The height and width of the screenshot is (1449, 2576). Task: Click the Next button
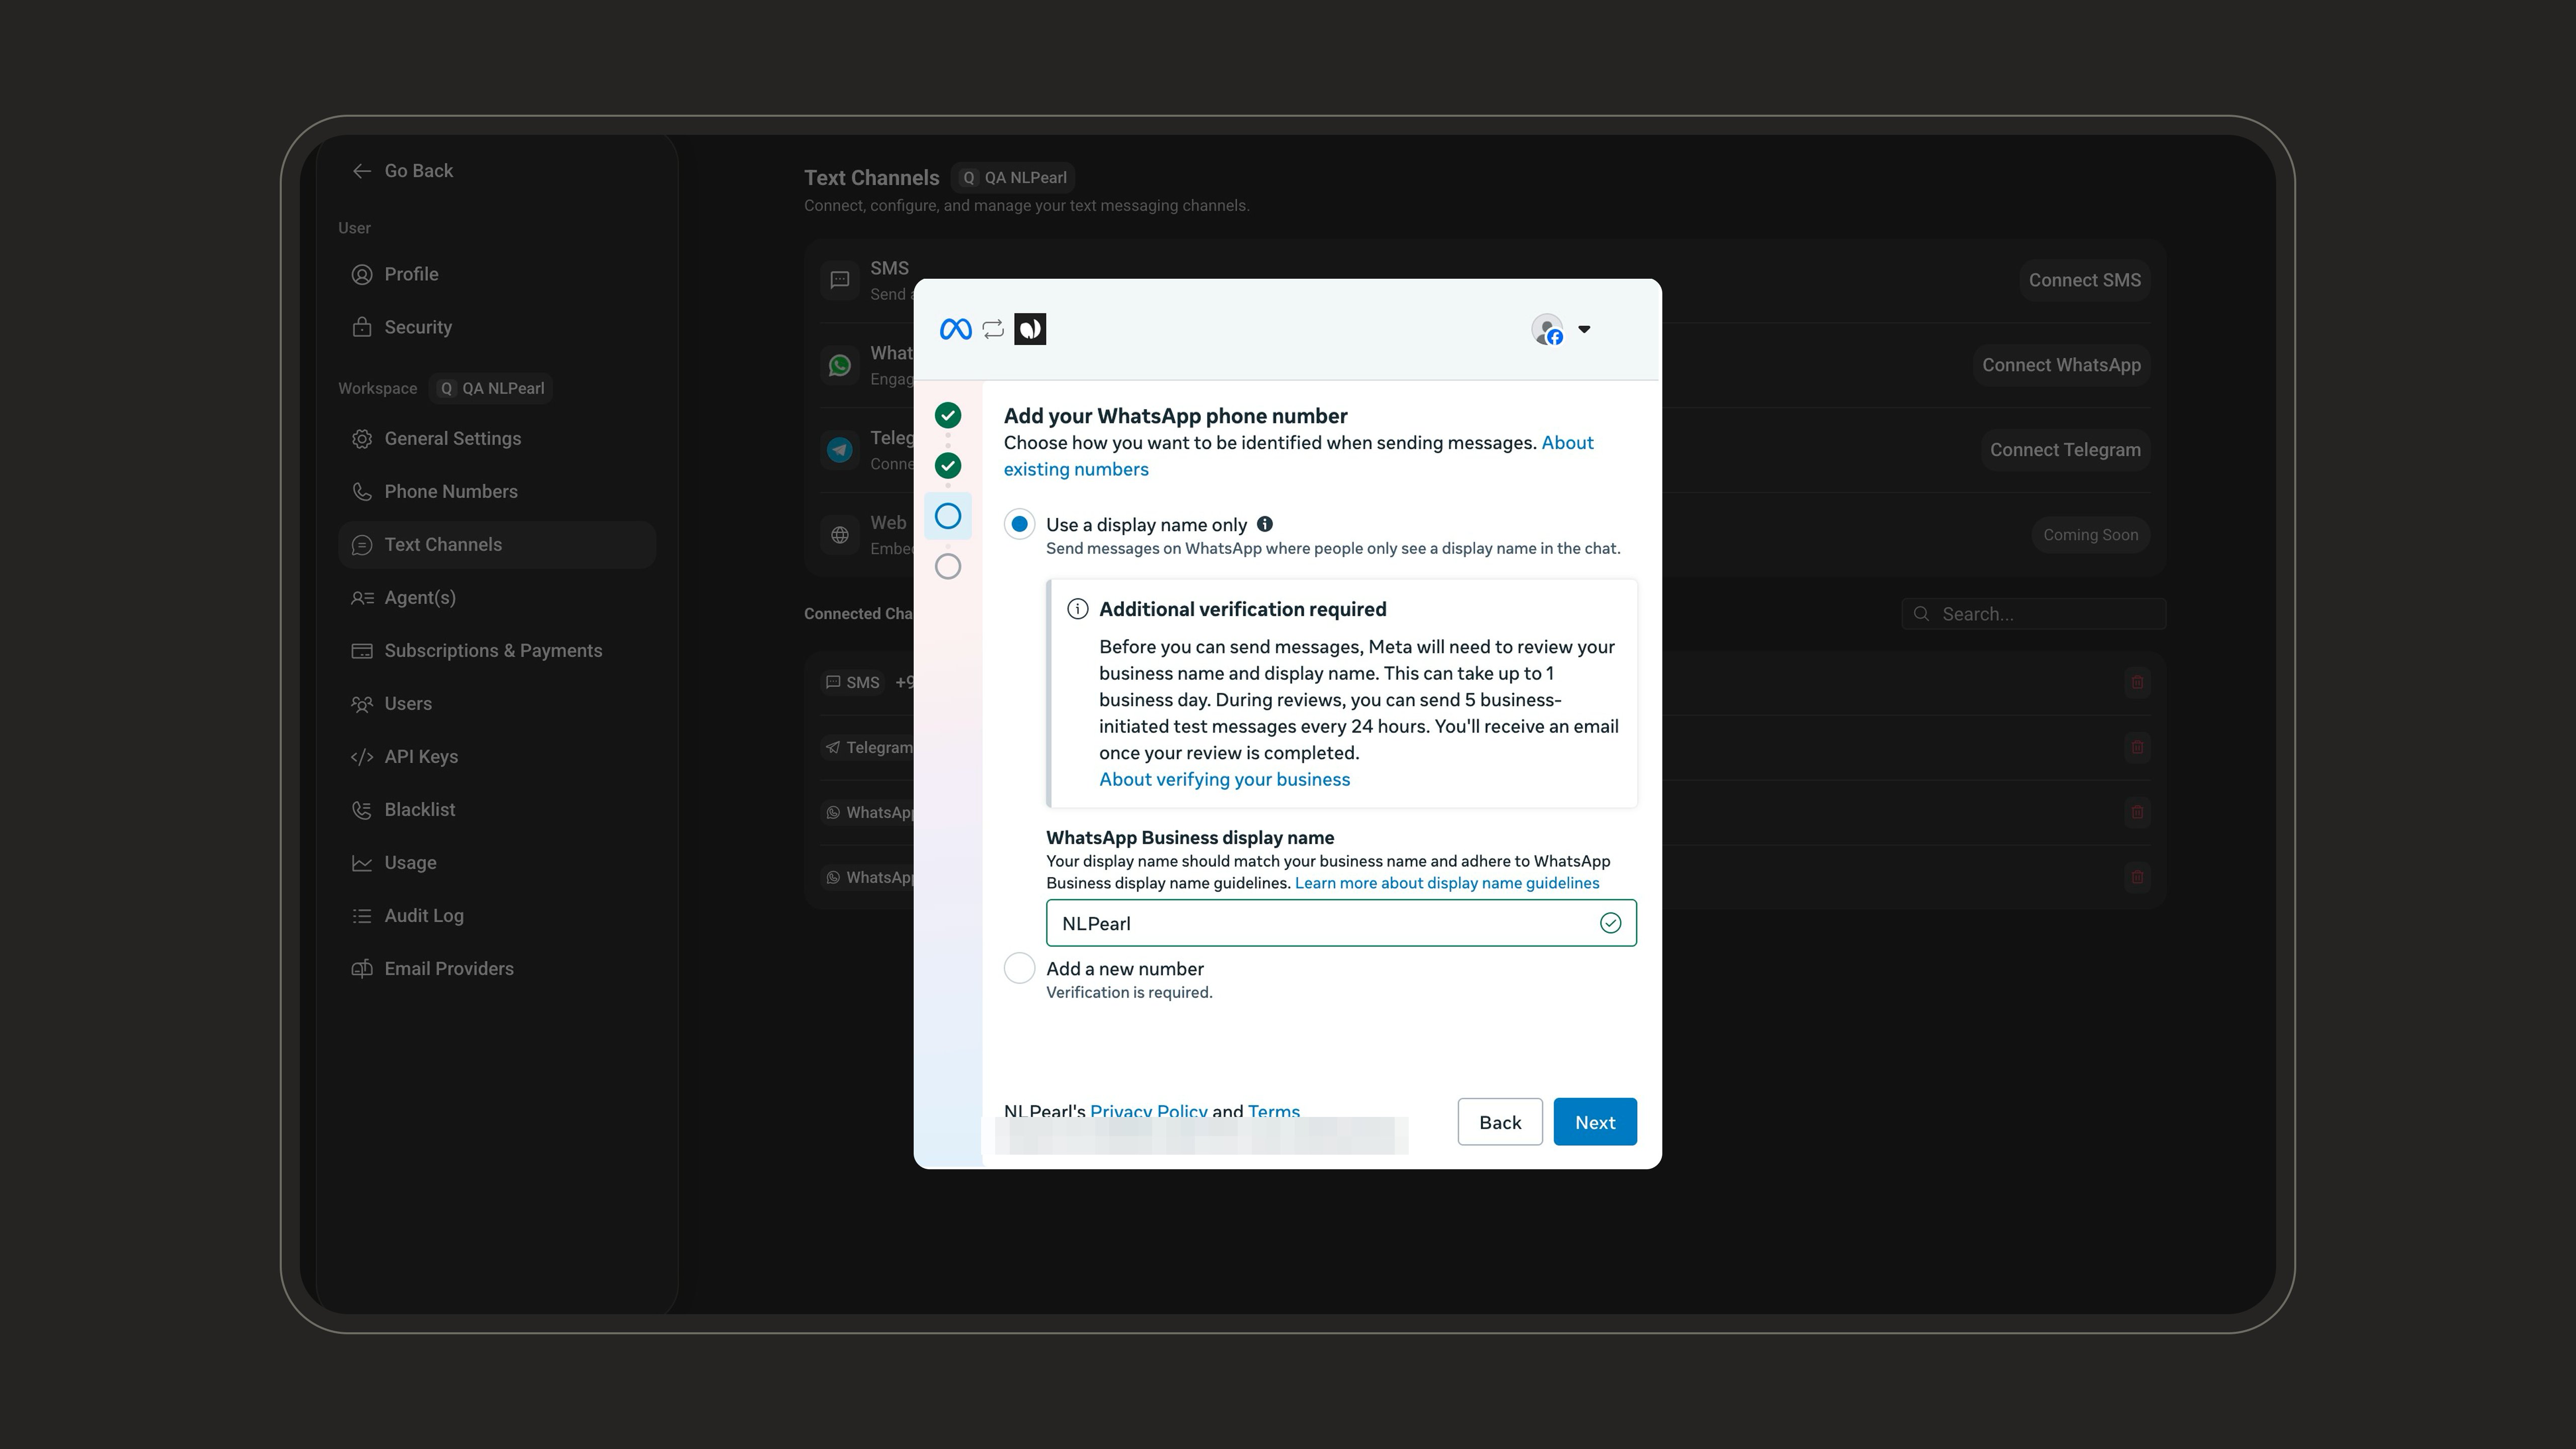point(1595,1122)
